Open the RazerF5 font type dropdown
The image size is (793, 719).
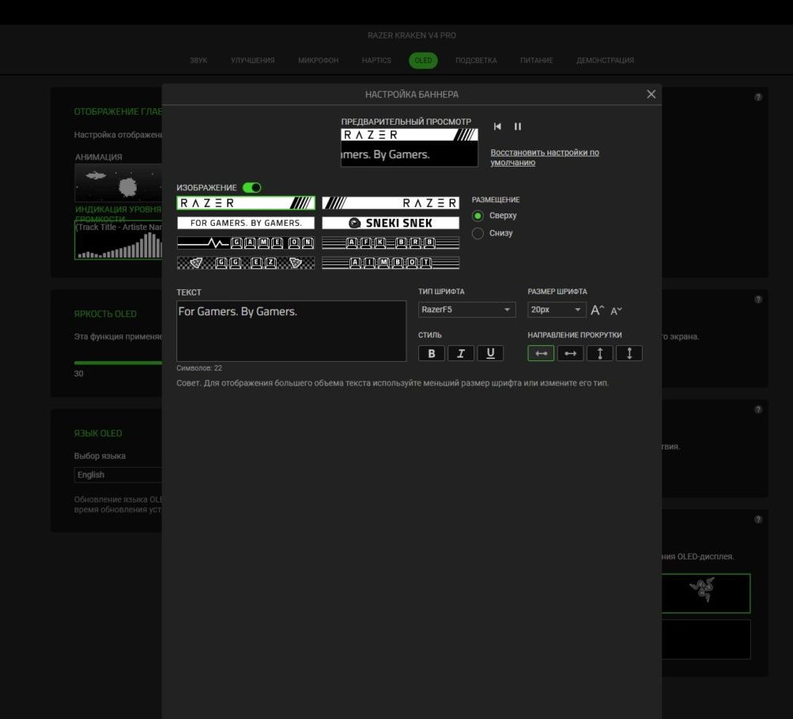coord(466,309)
